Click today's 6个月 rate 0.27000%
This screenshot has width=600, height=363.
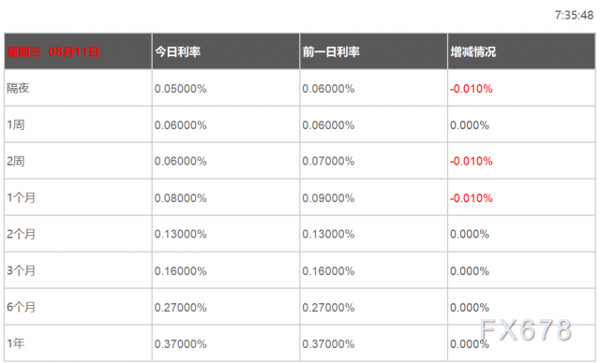pyautogui.click(x=181, y=307)
